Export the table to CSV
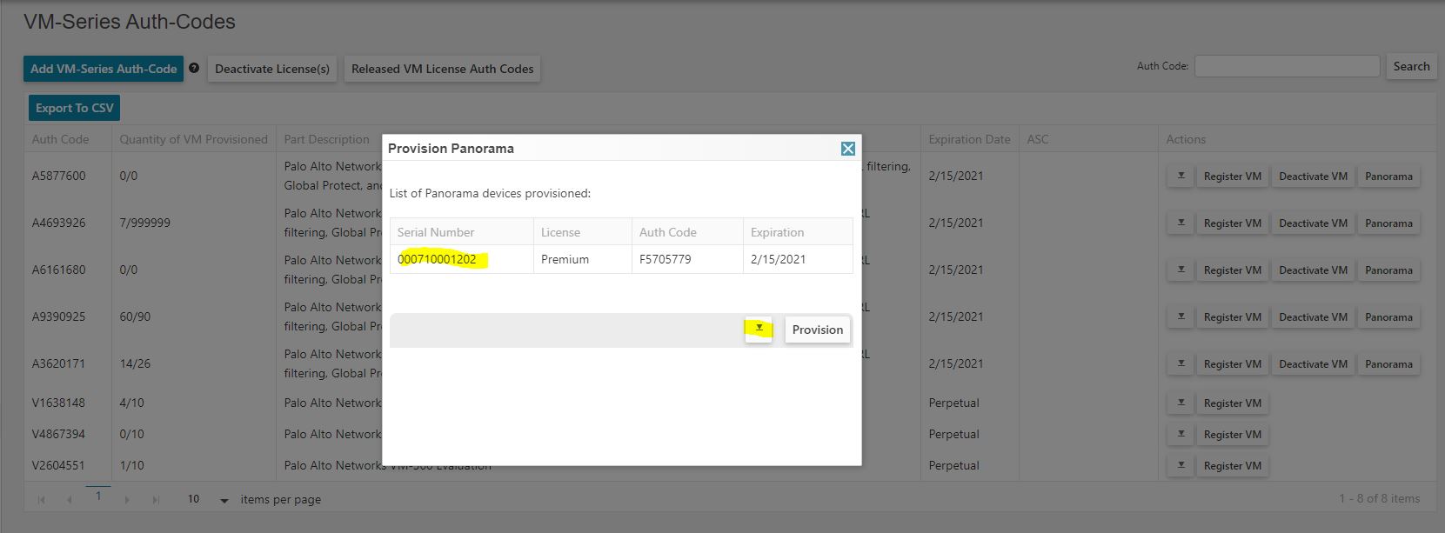This screenshot has width=1445, height=533. [74, 108]
